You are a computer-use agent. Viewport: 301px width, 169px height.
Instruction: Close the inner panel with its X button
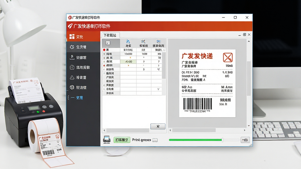249,35
